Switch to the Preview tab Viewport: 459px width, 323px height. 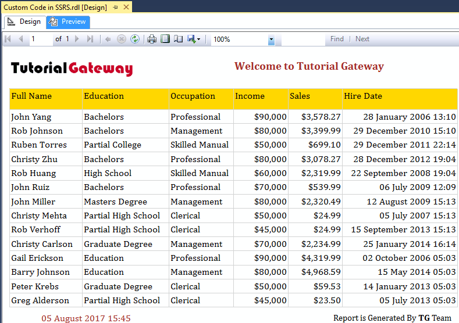tap(68, 22)
